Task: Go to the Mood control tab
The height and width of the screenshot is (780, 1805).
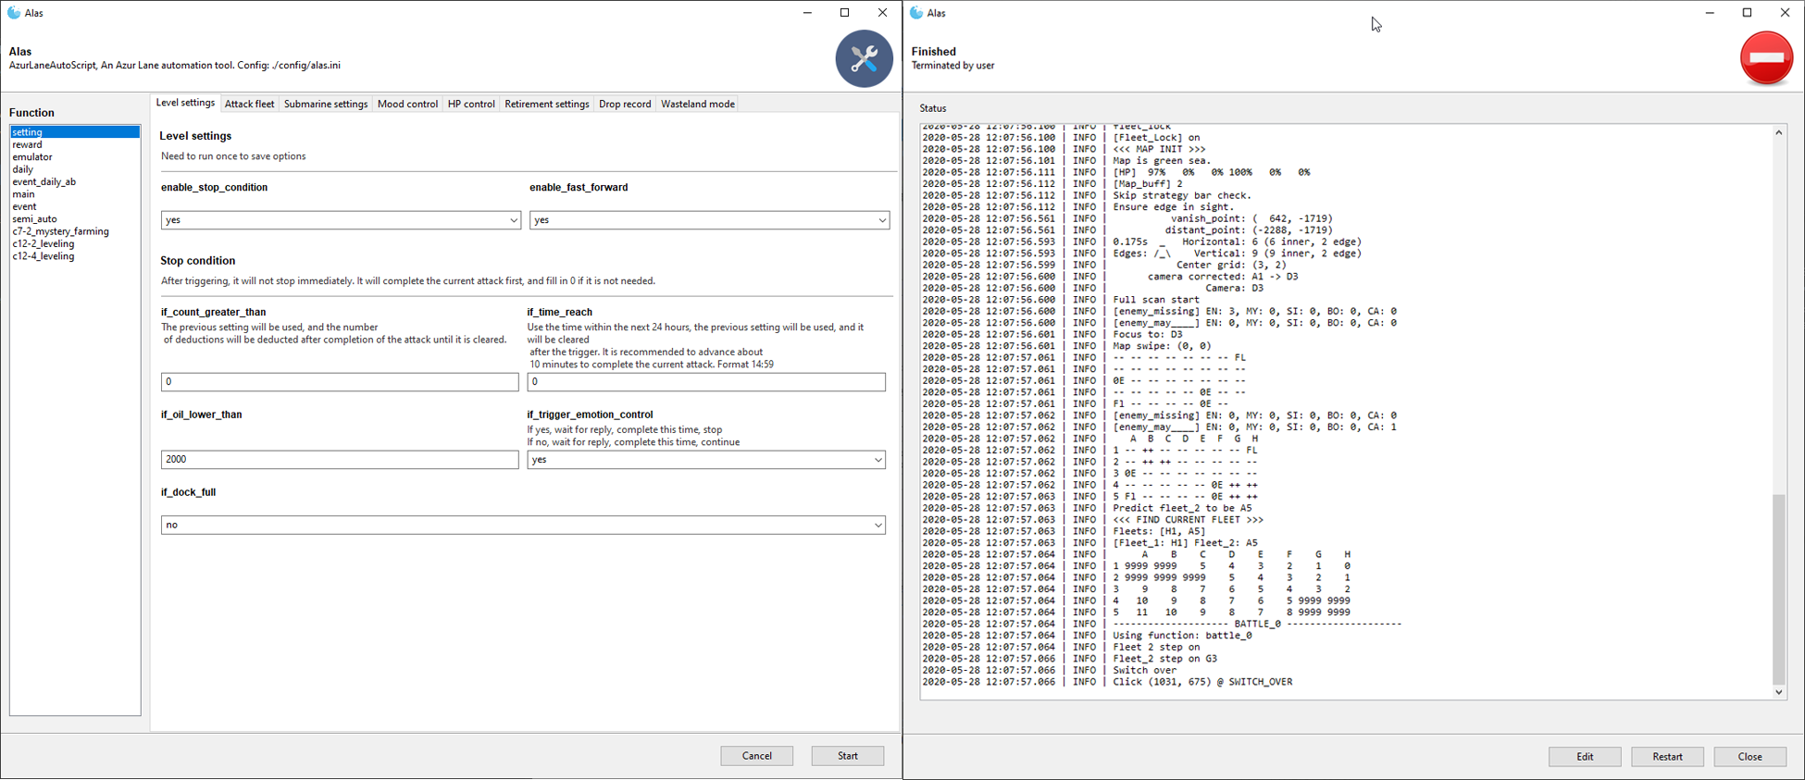Action: point(407,105)
